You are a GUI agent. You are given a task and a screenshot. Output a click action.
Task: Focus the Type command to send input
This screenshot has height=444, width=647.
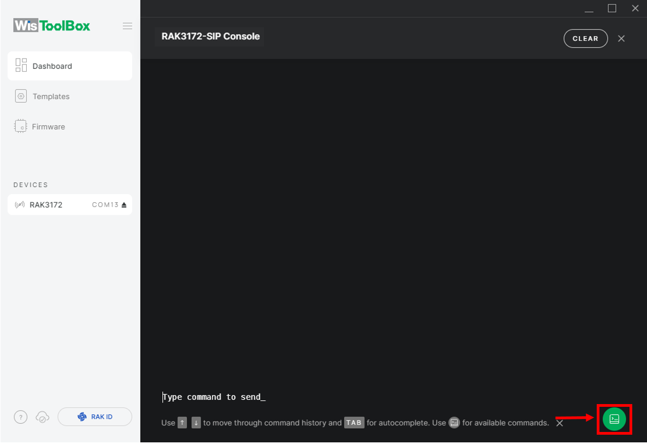pos(214,397)
